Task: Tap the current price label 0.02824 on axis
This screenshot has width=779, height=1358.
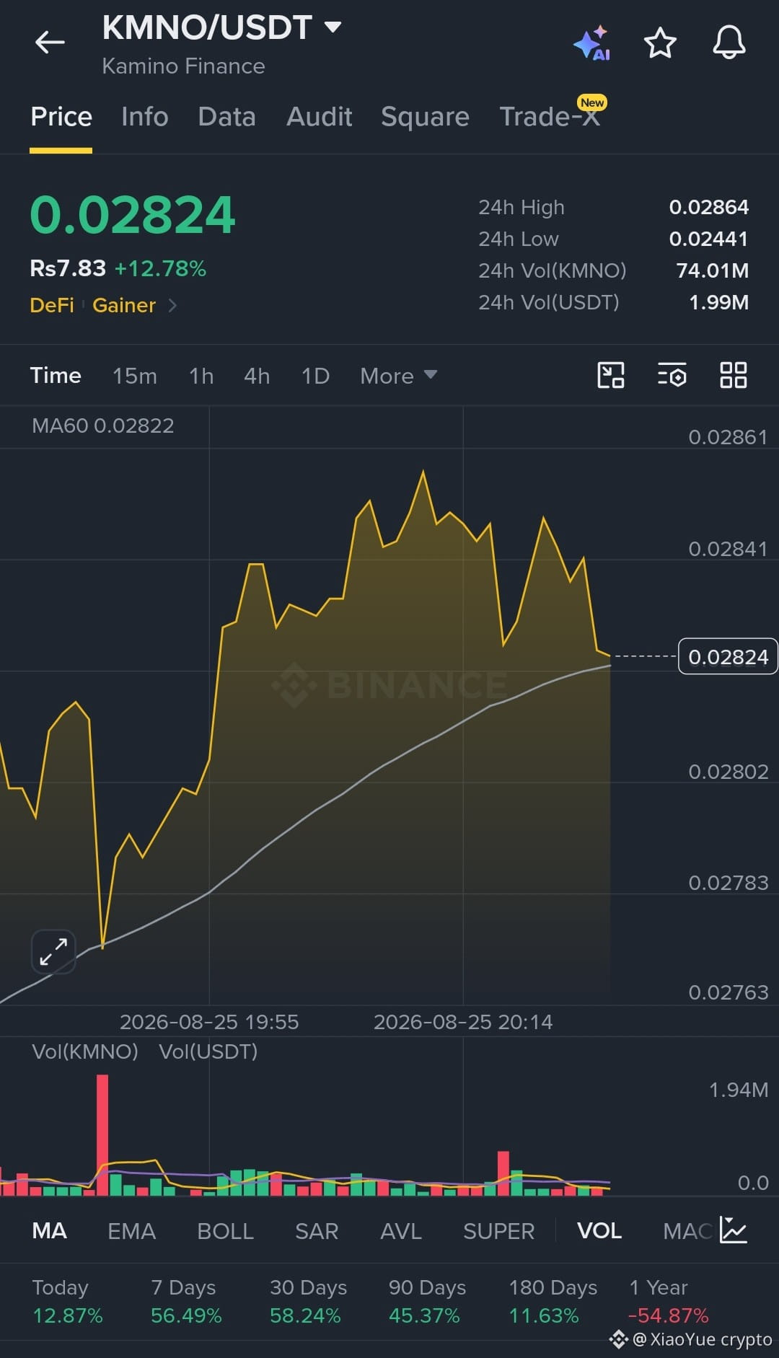Action: pos(728,657)
